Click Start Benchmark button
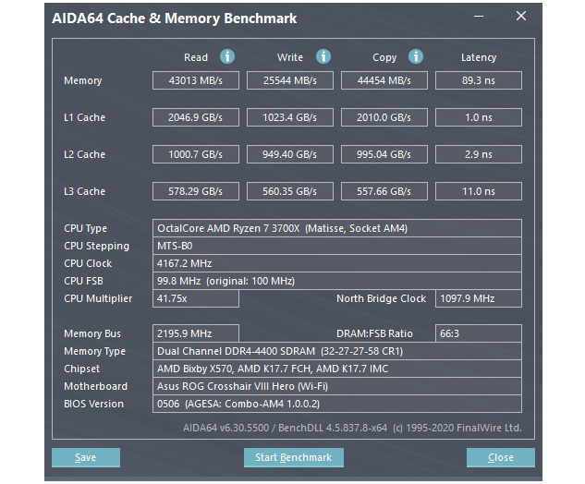Viewport: 585px width, 484px height. click(294, 457)
